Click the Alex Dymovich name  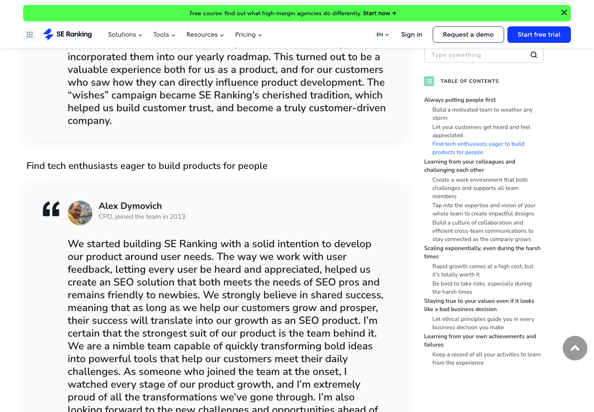pyautogui.click(x=130, y=206)
